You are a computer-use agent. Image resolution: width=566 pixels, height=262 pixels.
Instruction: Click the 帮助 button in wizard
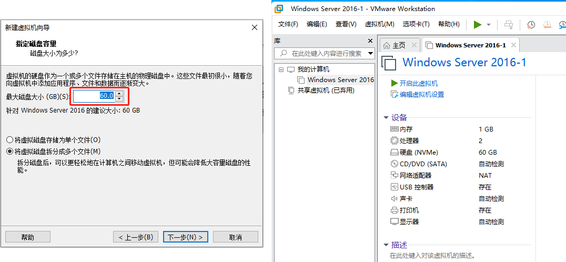[x=28, y=237]
